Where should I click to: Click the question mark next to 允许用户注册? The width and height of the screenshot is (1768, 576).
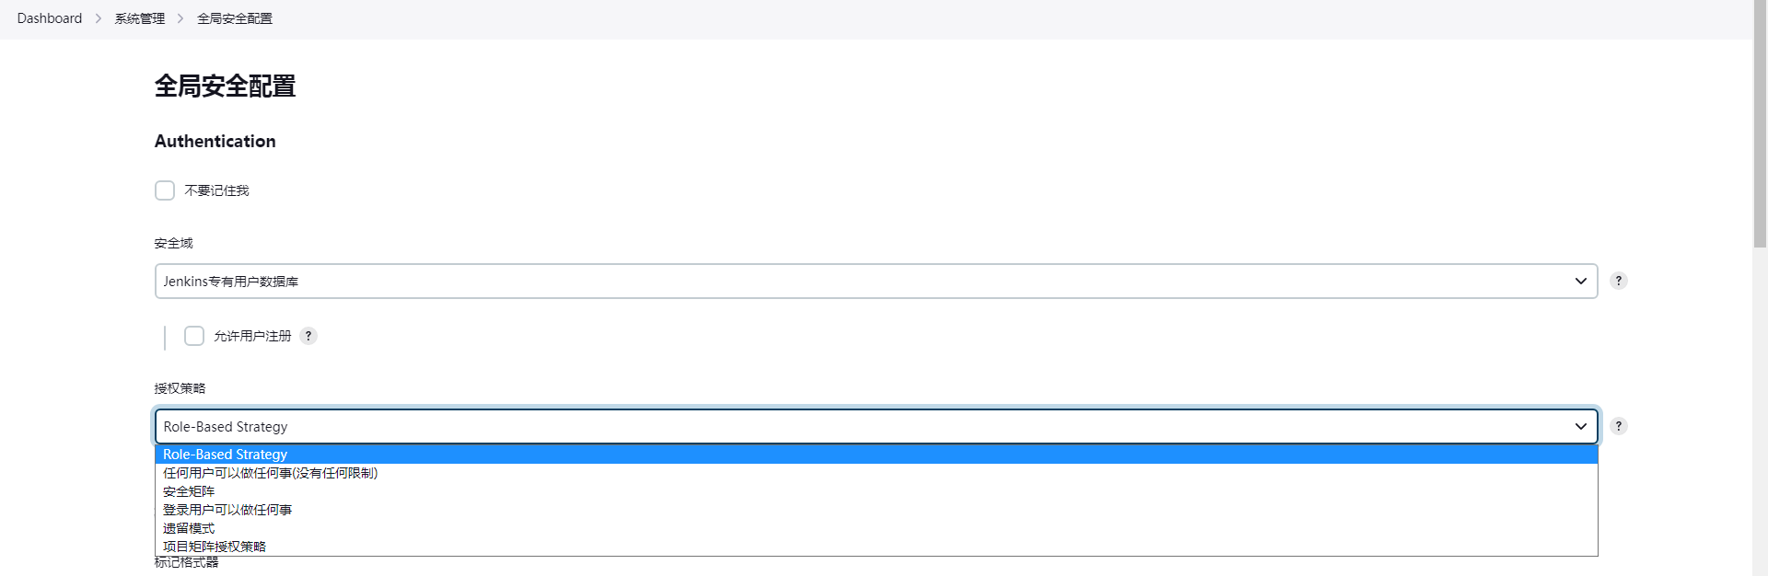[308, 336]
